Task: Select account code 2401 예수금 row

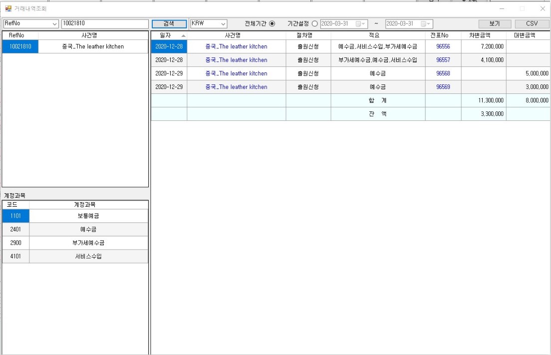Action: pos(75,229)
